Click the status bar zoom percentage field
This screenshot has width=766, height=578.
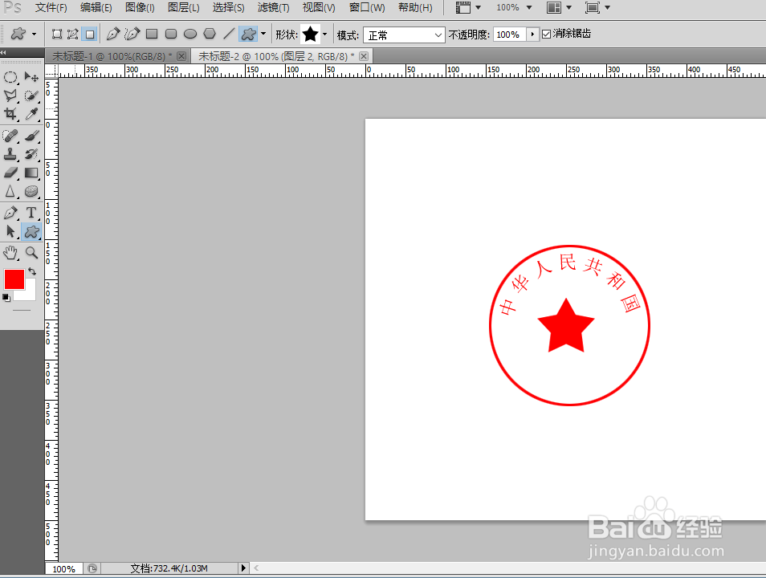pyautogui.click(x=64, y=568)
